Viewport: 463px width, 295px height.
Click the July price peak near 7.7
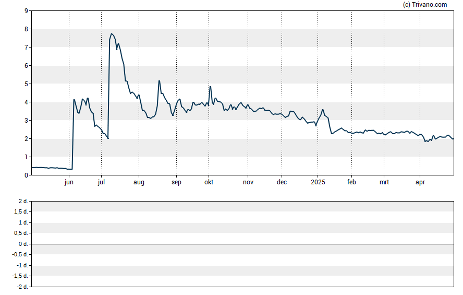pos(112,34)
